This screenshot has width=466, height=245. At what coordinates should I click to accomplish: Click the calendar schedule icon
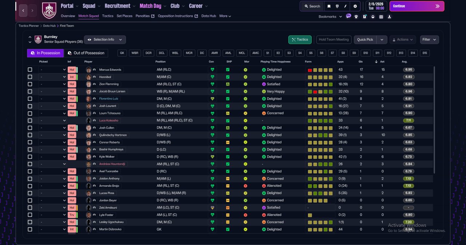tap(381, 16)
